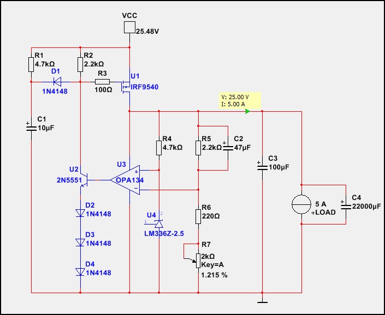Select resistor R6 symbol

tap(198, 216)
